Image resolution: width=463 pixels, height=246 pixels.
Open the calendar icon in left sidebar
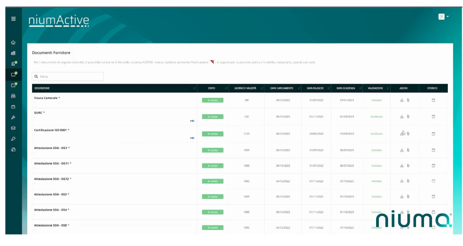(x=13, y=107)
